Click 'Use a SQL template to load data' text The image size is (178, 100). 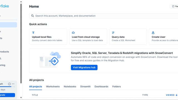(x=87, y=40)
